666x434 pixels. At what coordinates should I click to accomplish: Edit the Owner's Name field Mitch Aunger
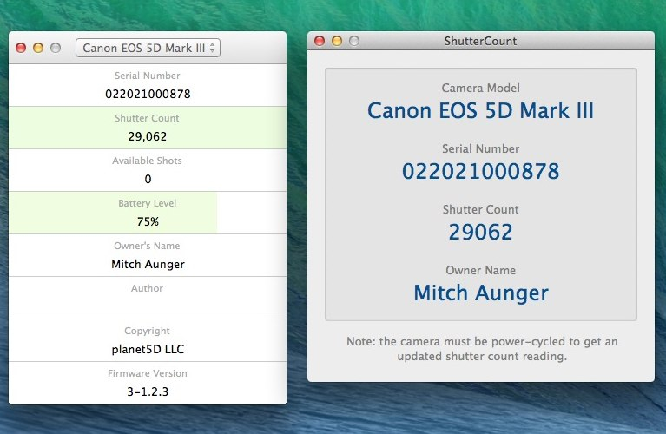[148, 264]
